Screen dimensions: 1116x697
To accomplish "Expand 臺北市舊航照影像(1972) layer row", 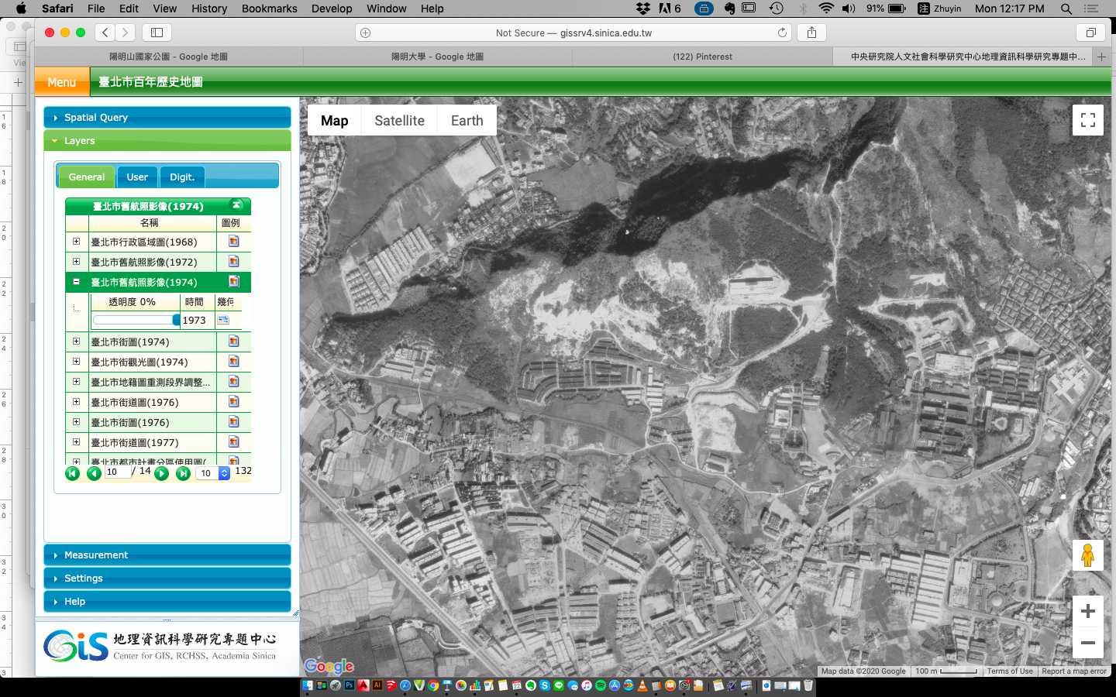I will 76,262.
